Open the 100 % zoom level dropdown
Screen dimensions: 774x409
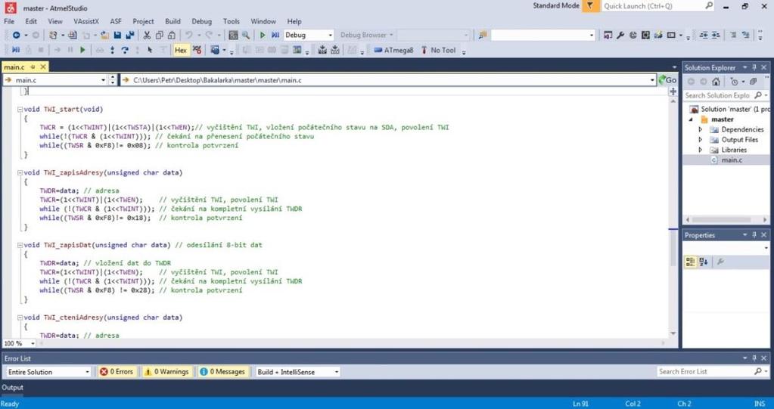click(x=33, y=343)
